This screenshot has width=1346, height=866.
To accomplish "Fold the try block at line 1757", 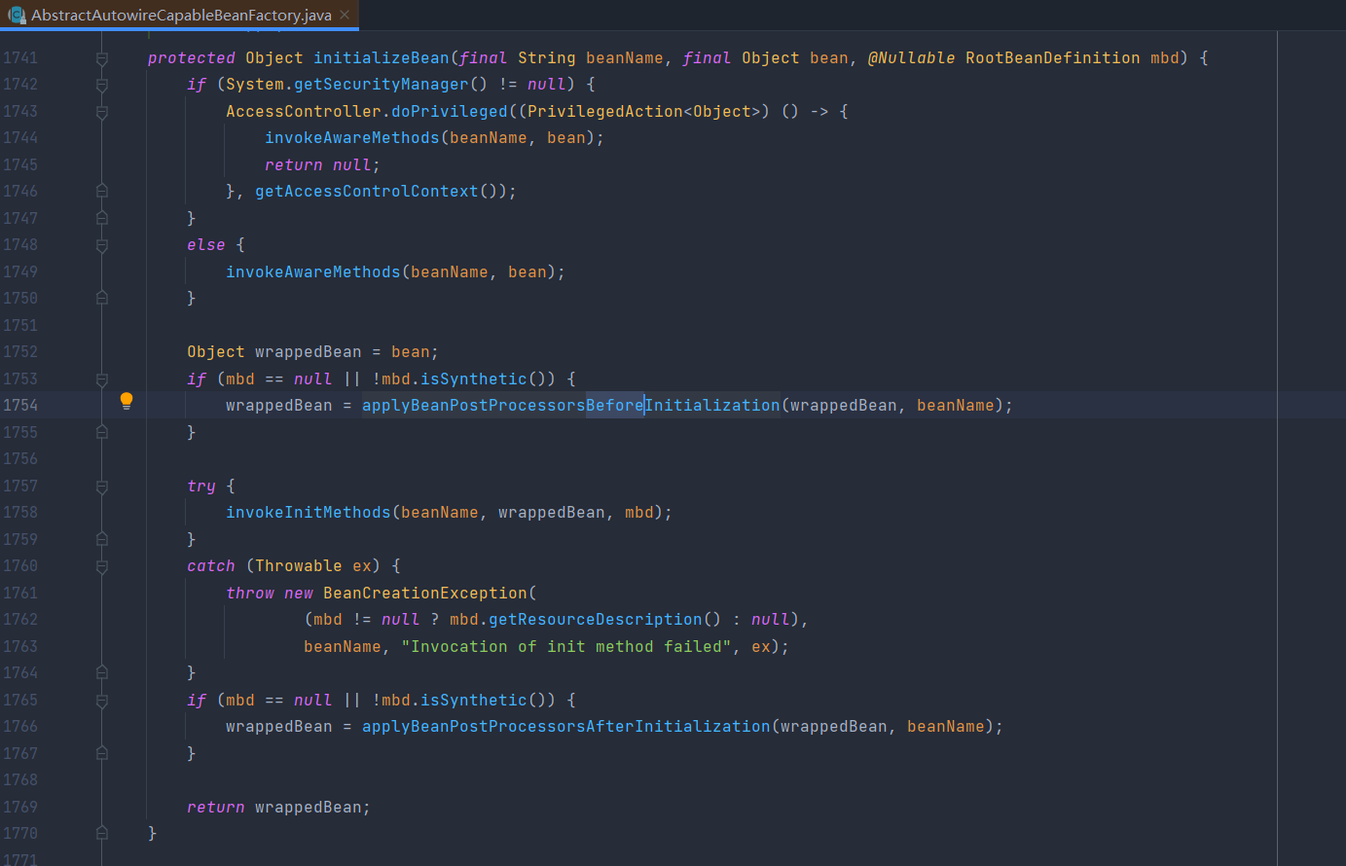I will coord(102,487).
